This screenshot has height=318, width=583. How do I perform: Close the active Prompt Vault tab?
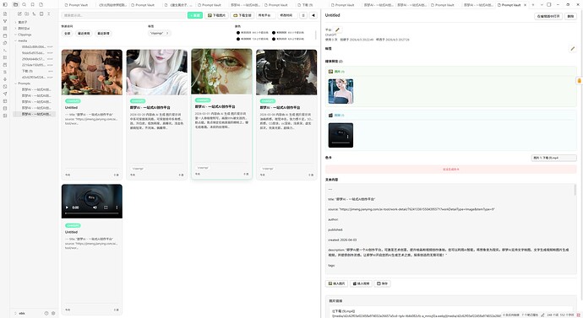click(x=525, y=5)
